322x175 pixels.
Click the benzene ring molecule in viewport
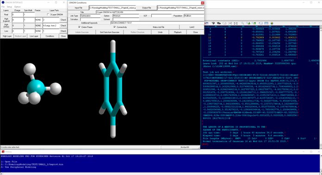(113, 89)
